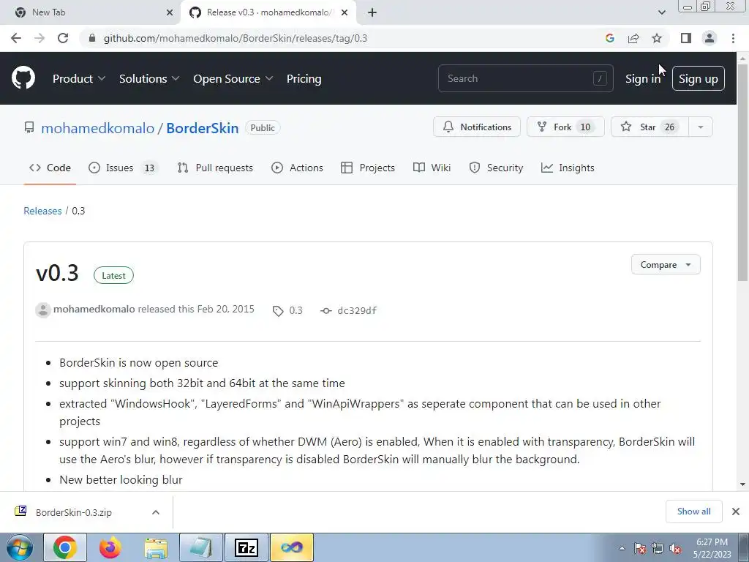Open commit dc329df

[x=357, y=310]
